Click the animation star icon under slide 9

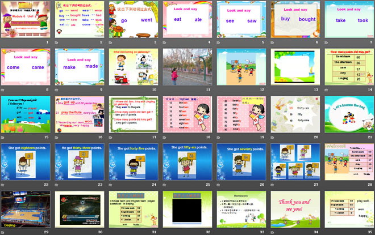click(56, 90)
